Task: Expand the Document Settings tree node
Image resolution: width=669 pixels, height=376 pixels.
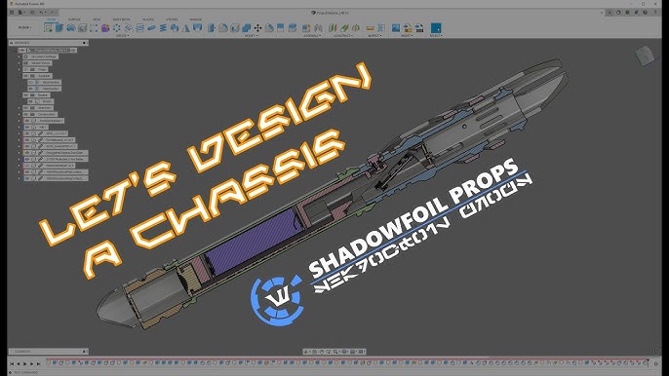Action: [x=20, y=56]
